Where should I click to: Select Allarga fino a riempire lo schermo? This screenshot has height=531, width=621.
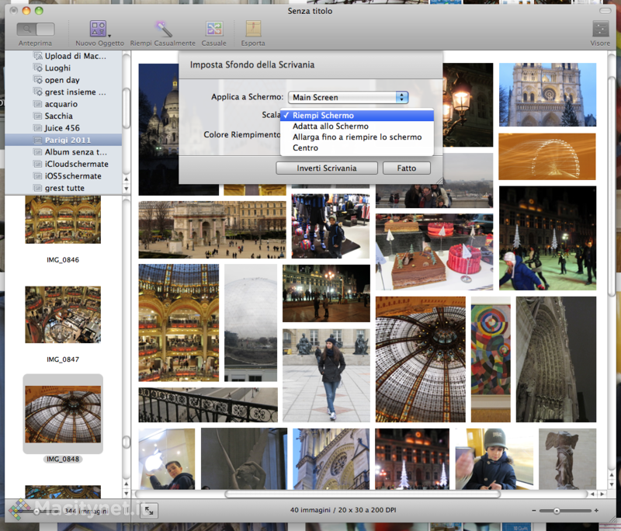[x=357, y=137]
